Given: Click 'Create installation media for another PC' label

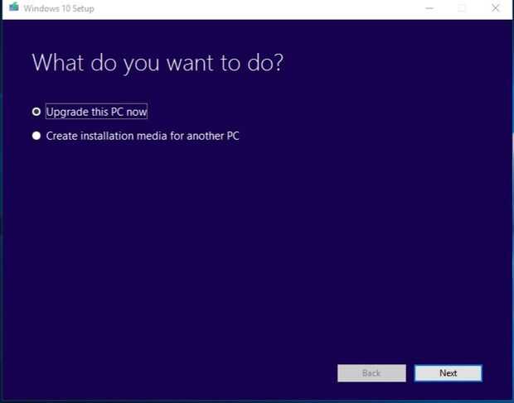Looking at the screenshot, I should point(143,136).
